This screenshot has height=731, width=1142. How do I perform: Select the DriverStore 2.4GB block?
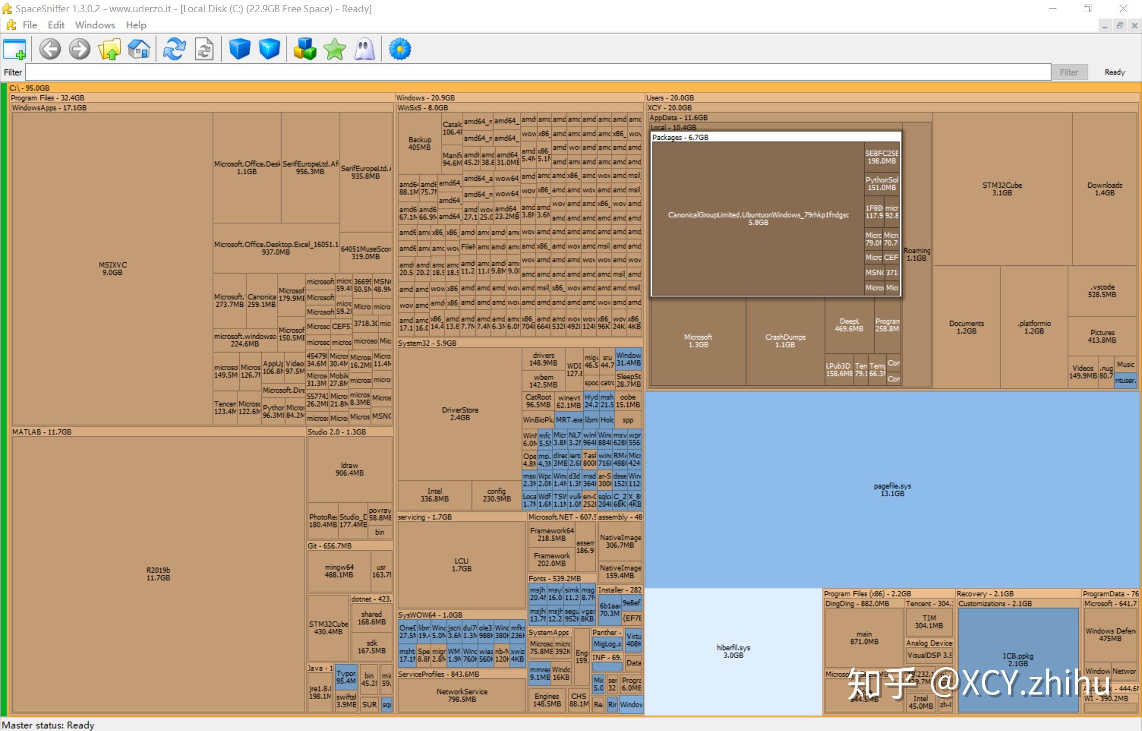point(460,414)
